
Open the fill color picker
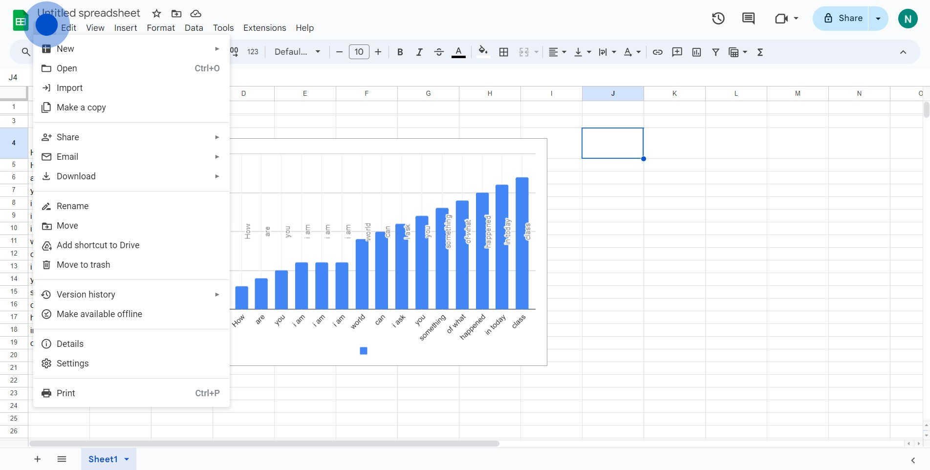483,52
